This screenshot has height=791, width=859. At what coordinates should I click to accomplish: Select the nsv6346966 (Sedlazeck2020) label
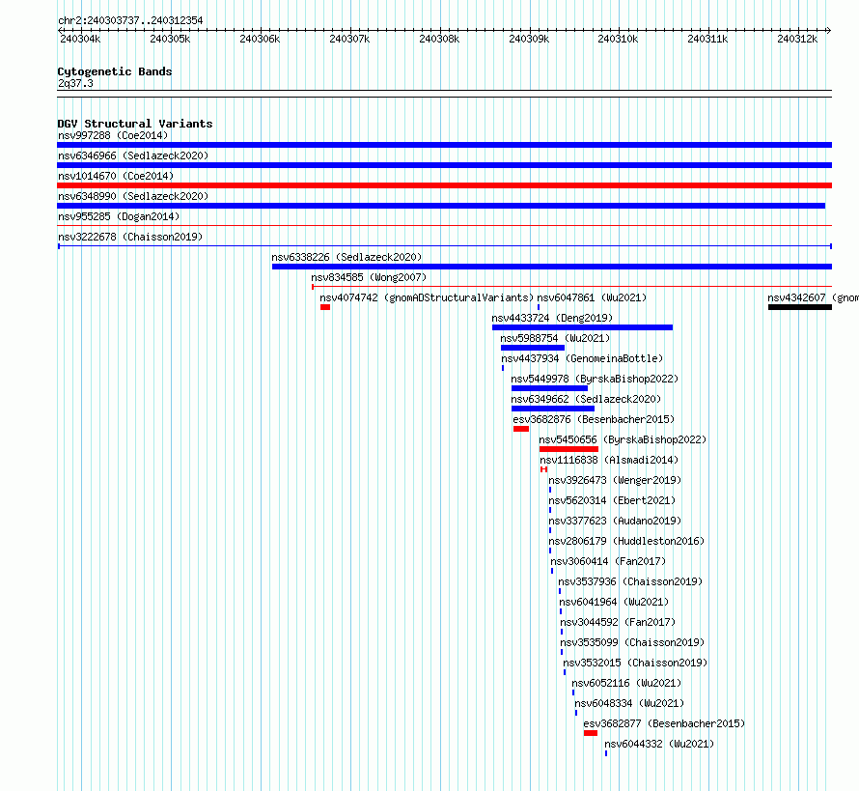click(x=133, y=155)
